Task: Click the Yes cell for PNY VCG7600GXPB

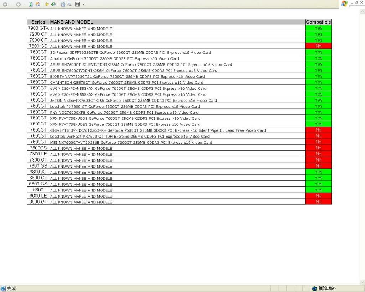Action: pyautogui.click(x=318, y=112)
